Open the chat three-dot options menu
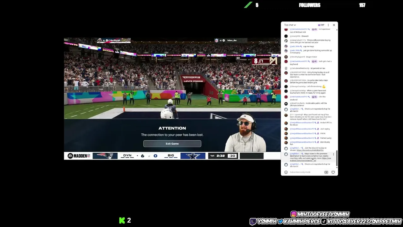Viewport: 403px width, 227px height. 328,25
